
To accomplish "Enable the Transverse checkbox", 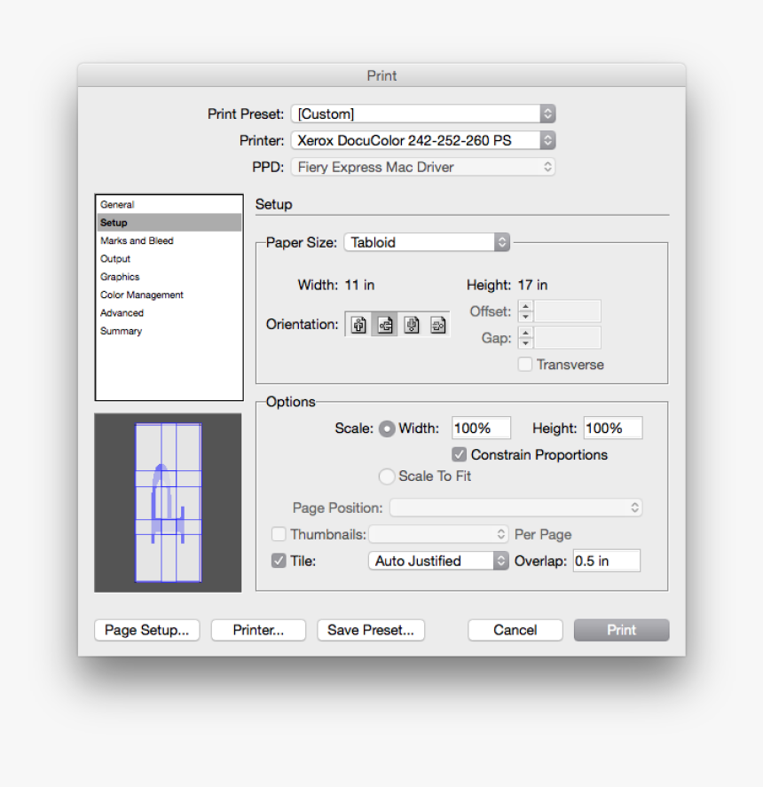I will click(x=524, y=364).
